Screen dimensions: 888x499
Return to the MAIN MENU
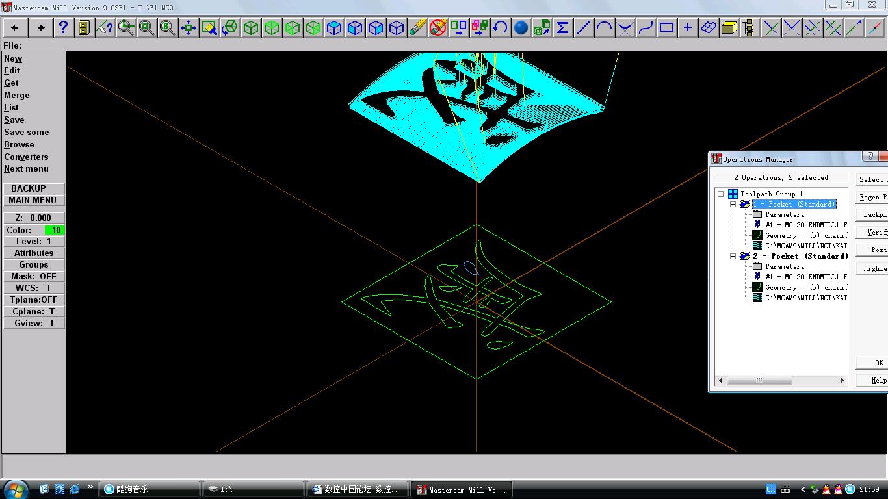click(x=33, y=200)
